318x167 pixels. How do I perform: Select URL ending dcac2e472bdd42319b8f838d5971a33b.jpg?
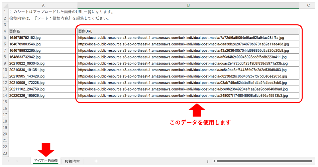[x=188, y=63]
